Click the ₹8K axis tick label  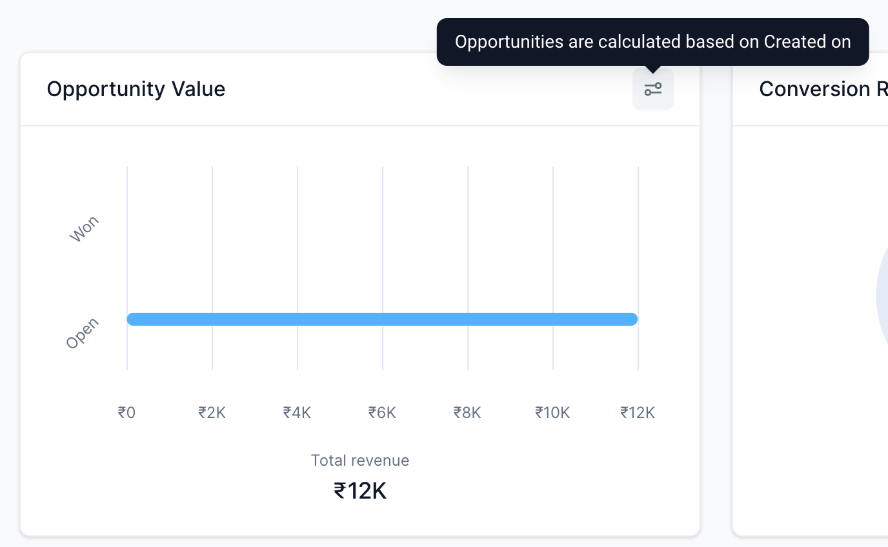click(x=467, y=412)
